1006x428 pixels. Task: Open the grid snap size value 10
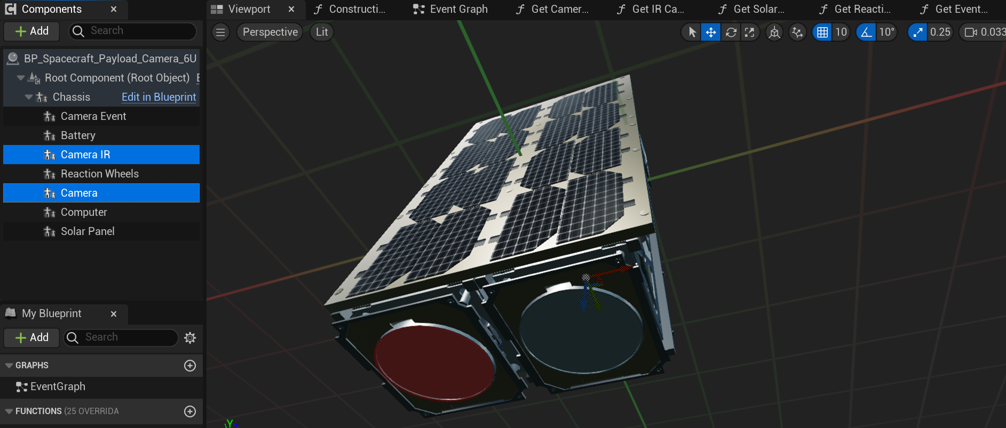[x=841, y=32]
